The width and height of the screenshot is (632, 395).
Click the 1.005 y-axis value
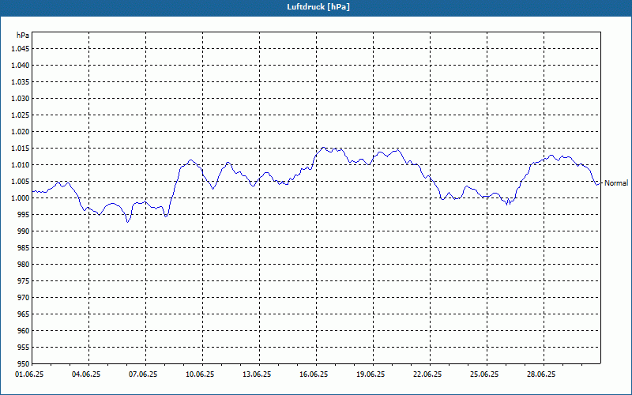click(x=21, y=182)
